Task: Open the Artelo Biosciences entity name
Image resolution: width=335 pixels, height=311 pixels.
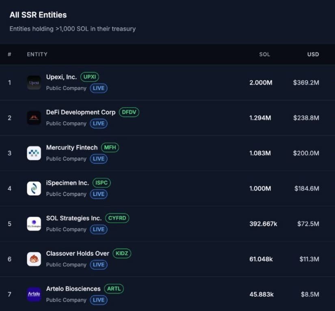Action: point(73,289)
